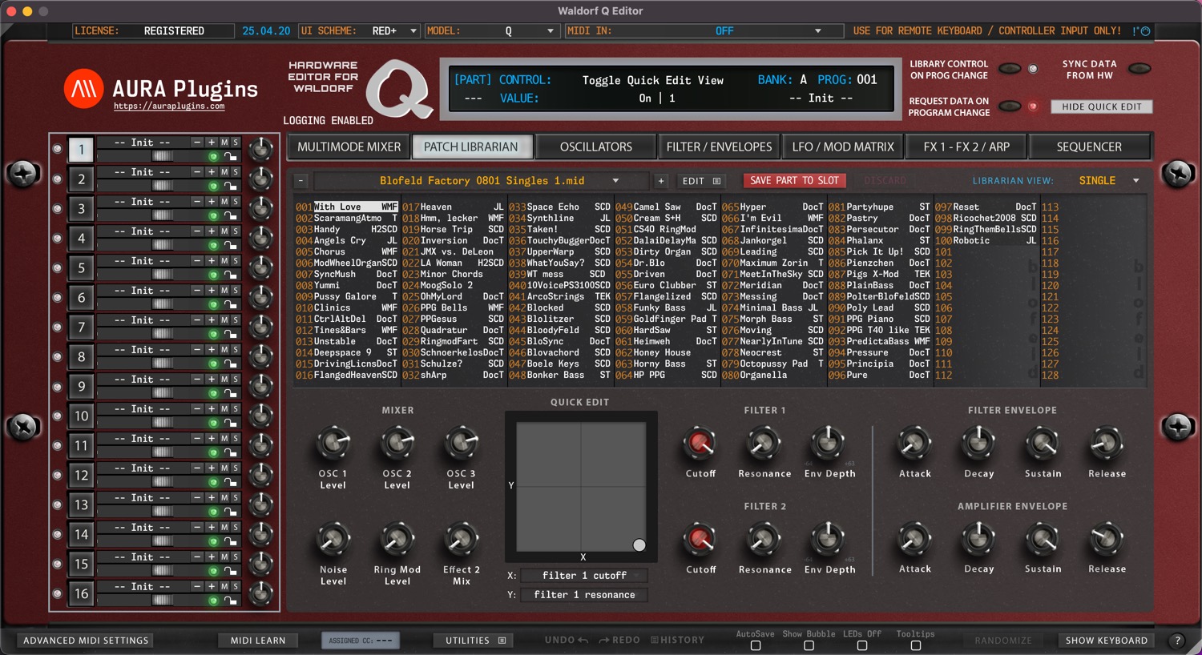Open the auraplugins.com link
The width and height of the screenshot is (1202, 655).
click(169, 106)
